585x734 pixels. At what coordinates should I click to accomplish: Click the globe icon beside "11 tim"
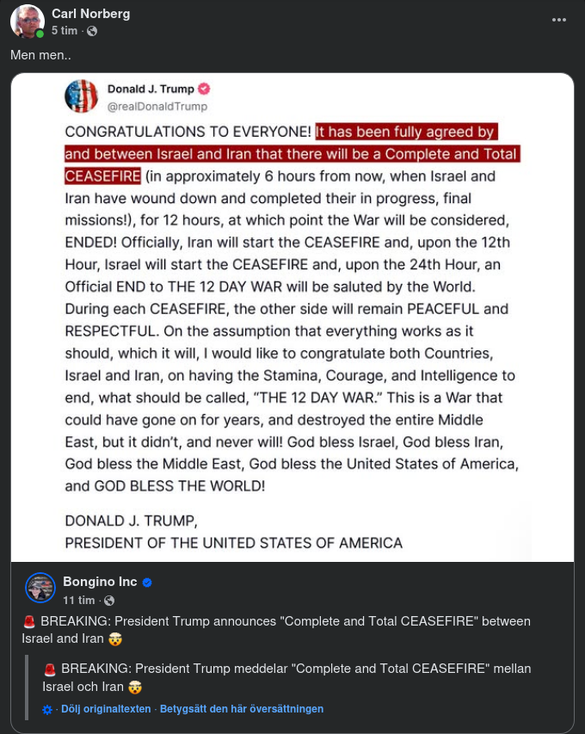[109, 601]
